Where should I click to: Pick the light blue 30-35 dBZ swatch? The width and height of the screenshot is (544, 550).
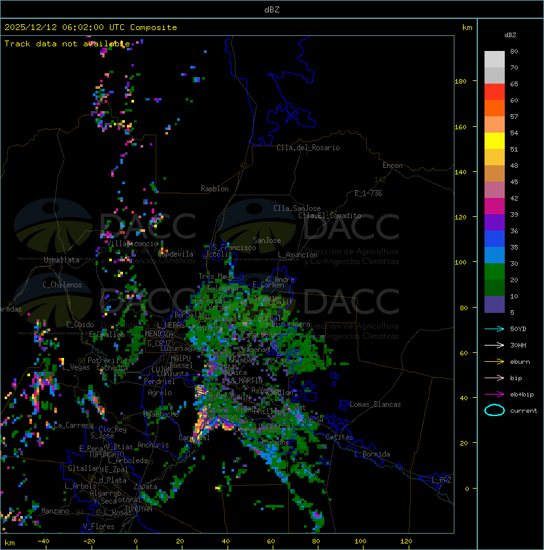coord(494,255)
